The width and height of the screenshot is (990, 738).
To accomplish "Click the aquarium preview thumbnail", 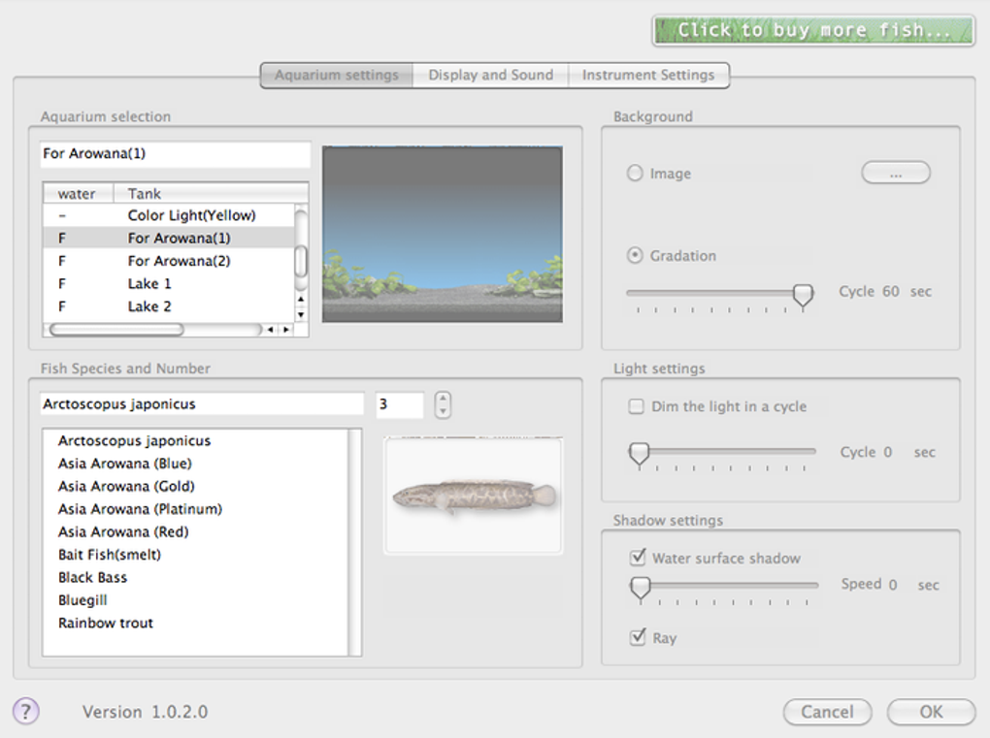I will tap(442, 234).
